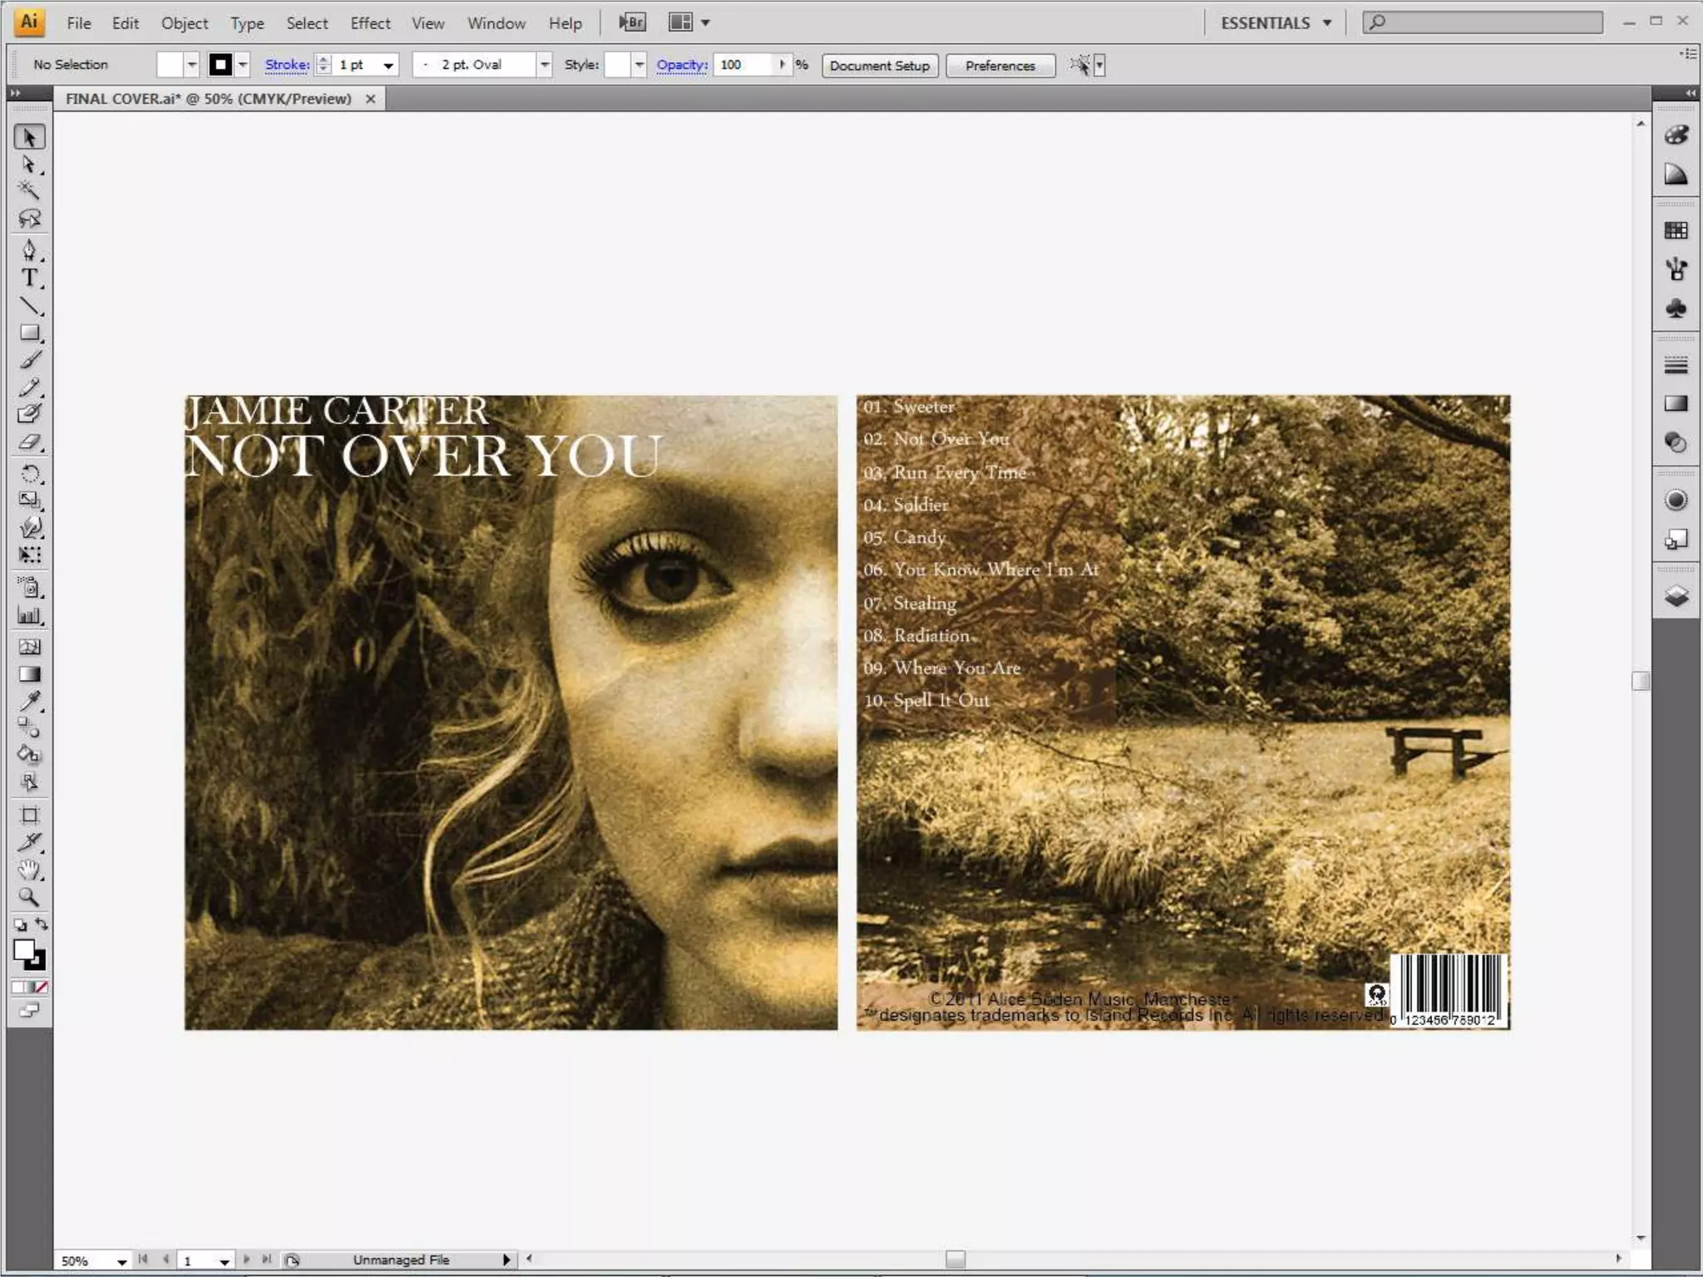Open the Effect menu

click(369, 23)
